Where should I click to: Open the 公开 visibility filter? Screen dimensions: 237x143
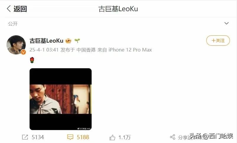(x=13, y=24)
